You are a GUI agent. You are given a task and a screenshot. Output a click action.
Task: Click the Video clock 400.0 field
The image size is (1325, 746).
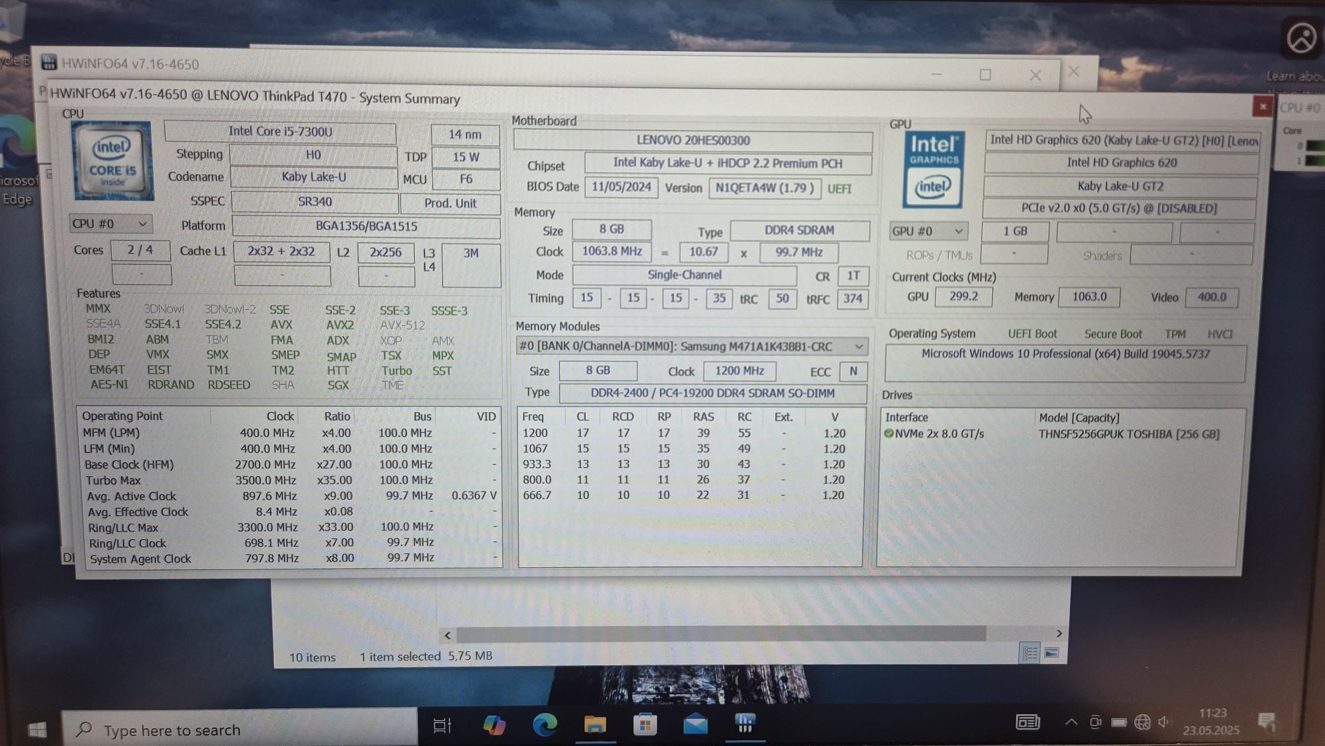(1212, 297)
